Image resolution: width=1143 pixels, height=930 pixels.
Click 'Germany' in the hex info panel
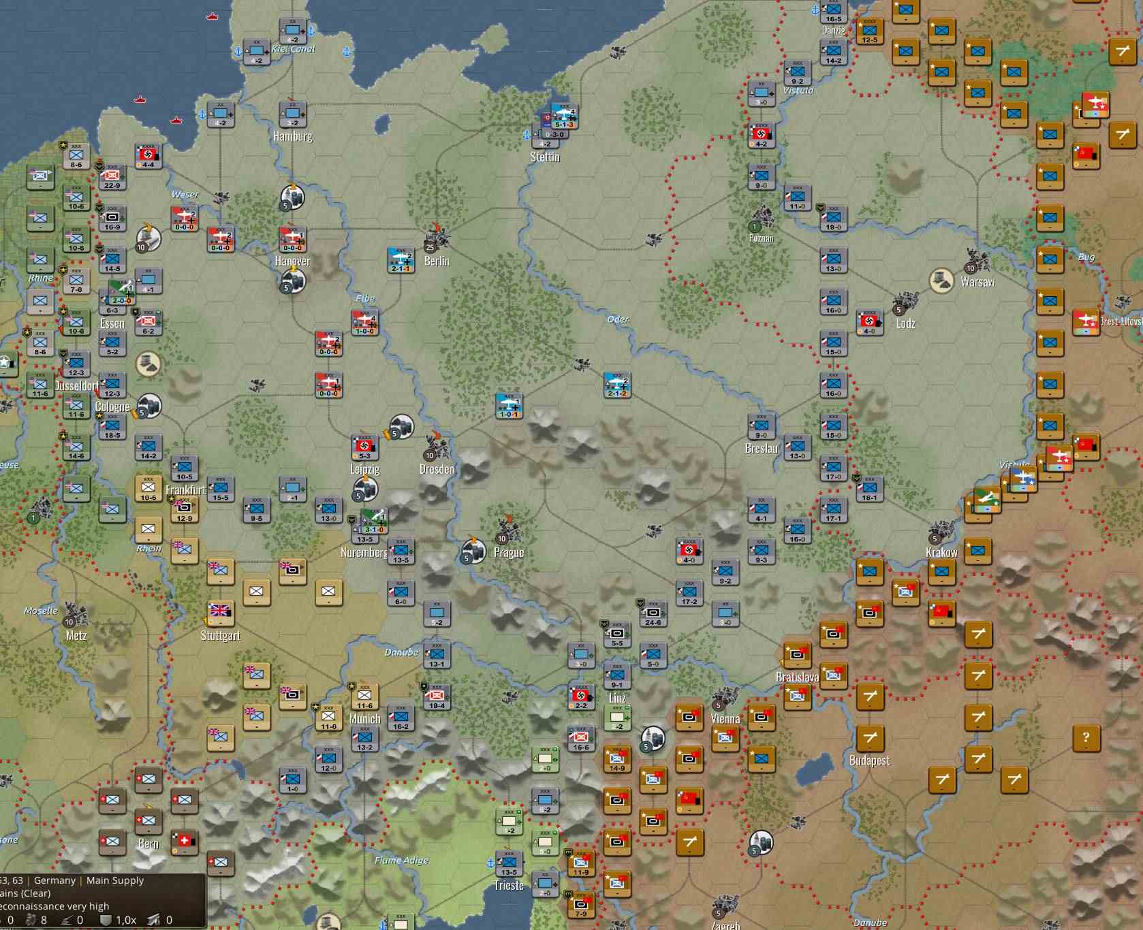pos(54,880)
